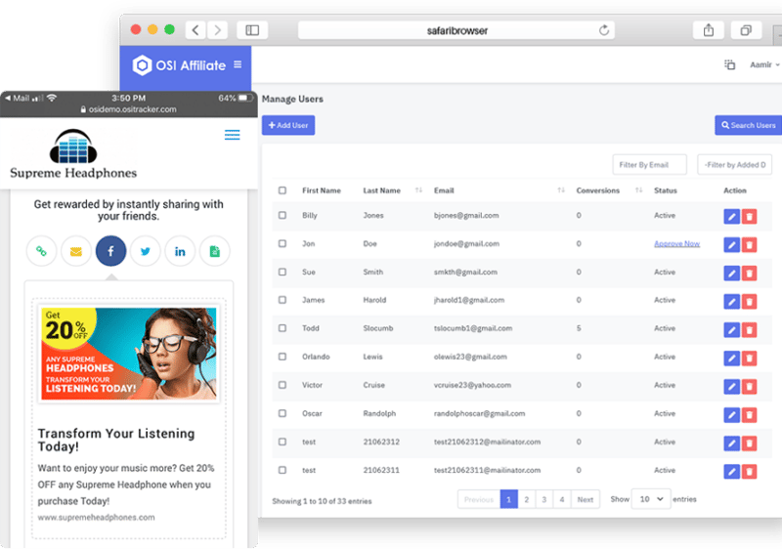Check the box for Todd Slocumb

[282, 328]
